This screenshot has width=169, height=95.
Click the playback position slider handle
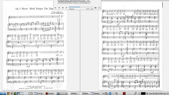(x=81, y=7)
